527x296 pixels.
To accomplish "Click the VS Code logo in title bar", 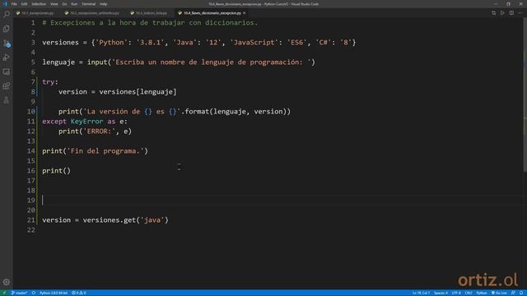I will coord(5,4).
